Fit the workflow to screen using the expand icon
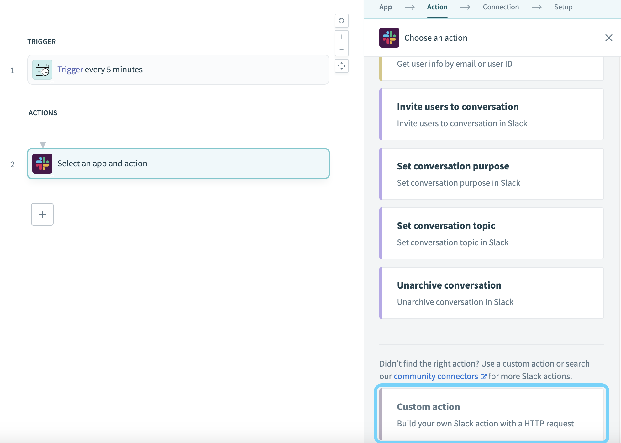 coord(341,66)
